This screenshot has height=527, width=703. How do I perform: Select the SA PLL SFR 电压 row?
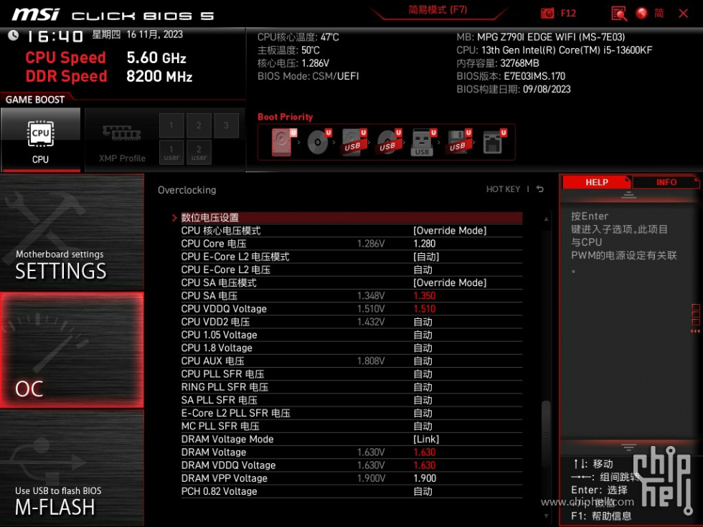pyautogui.click(x=351, y=400)
